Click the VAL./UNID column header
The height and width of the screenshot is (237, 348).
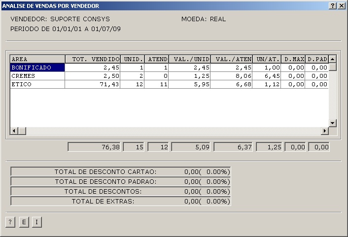[x=192, y=59]
